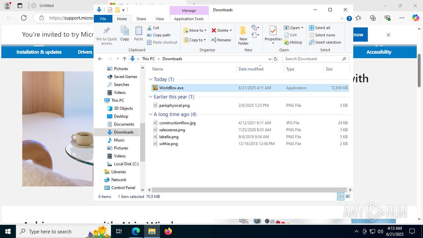Click the Paste icon in the ribbon
This screenshot has height=238, width=423.
point(138,33)
